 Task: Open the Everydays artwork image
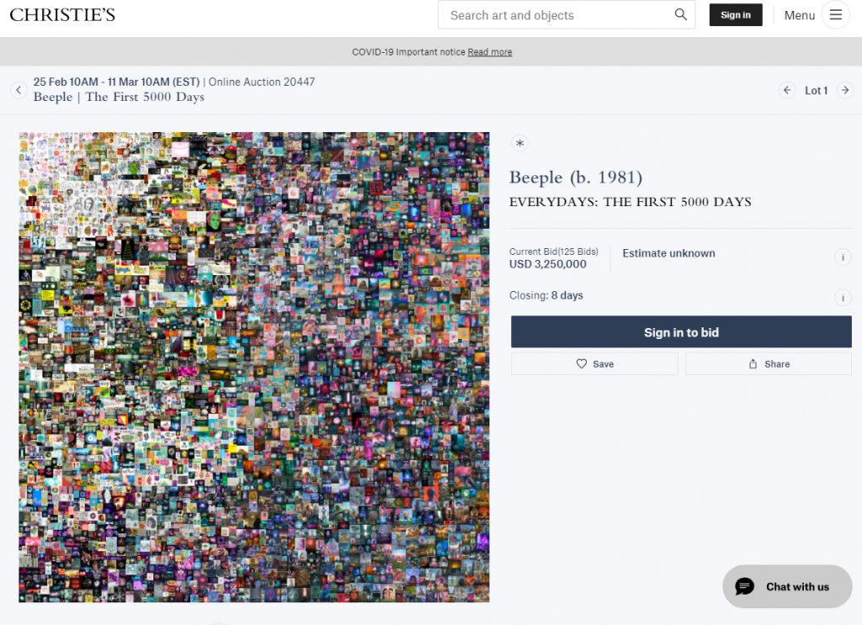coord(254,367)
